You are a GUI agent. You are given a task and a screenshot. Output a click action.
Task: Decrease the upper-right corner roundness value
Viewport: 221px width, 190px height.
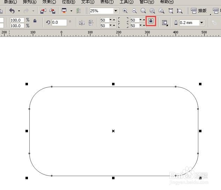pyautogui.click(x=140, y=20)
